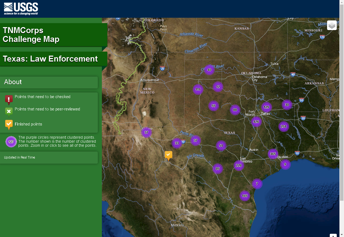Click 'Points that need to be checked'
This screenshot has width=344, height=237.
[x=42, y=97]
